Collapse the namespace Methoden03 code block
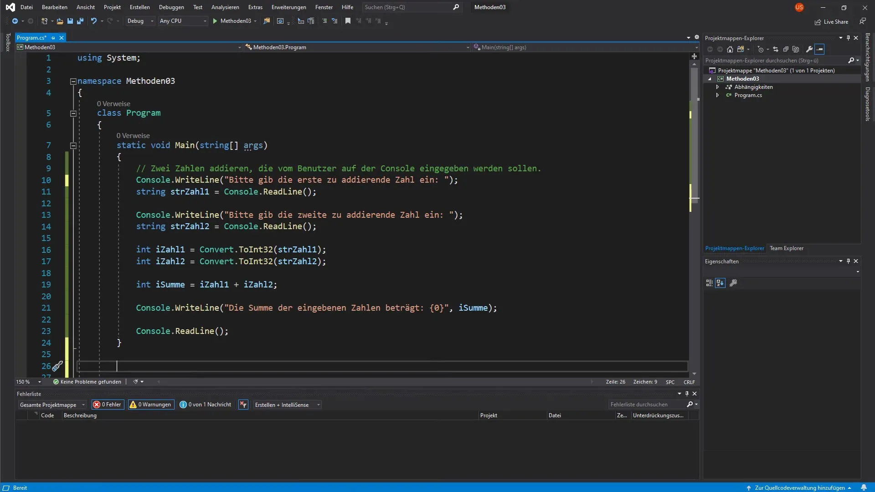The height and width of the screenshot is (492, 875). tap(73, 81)
